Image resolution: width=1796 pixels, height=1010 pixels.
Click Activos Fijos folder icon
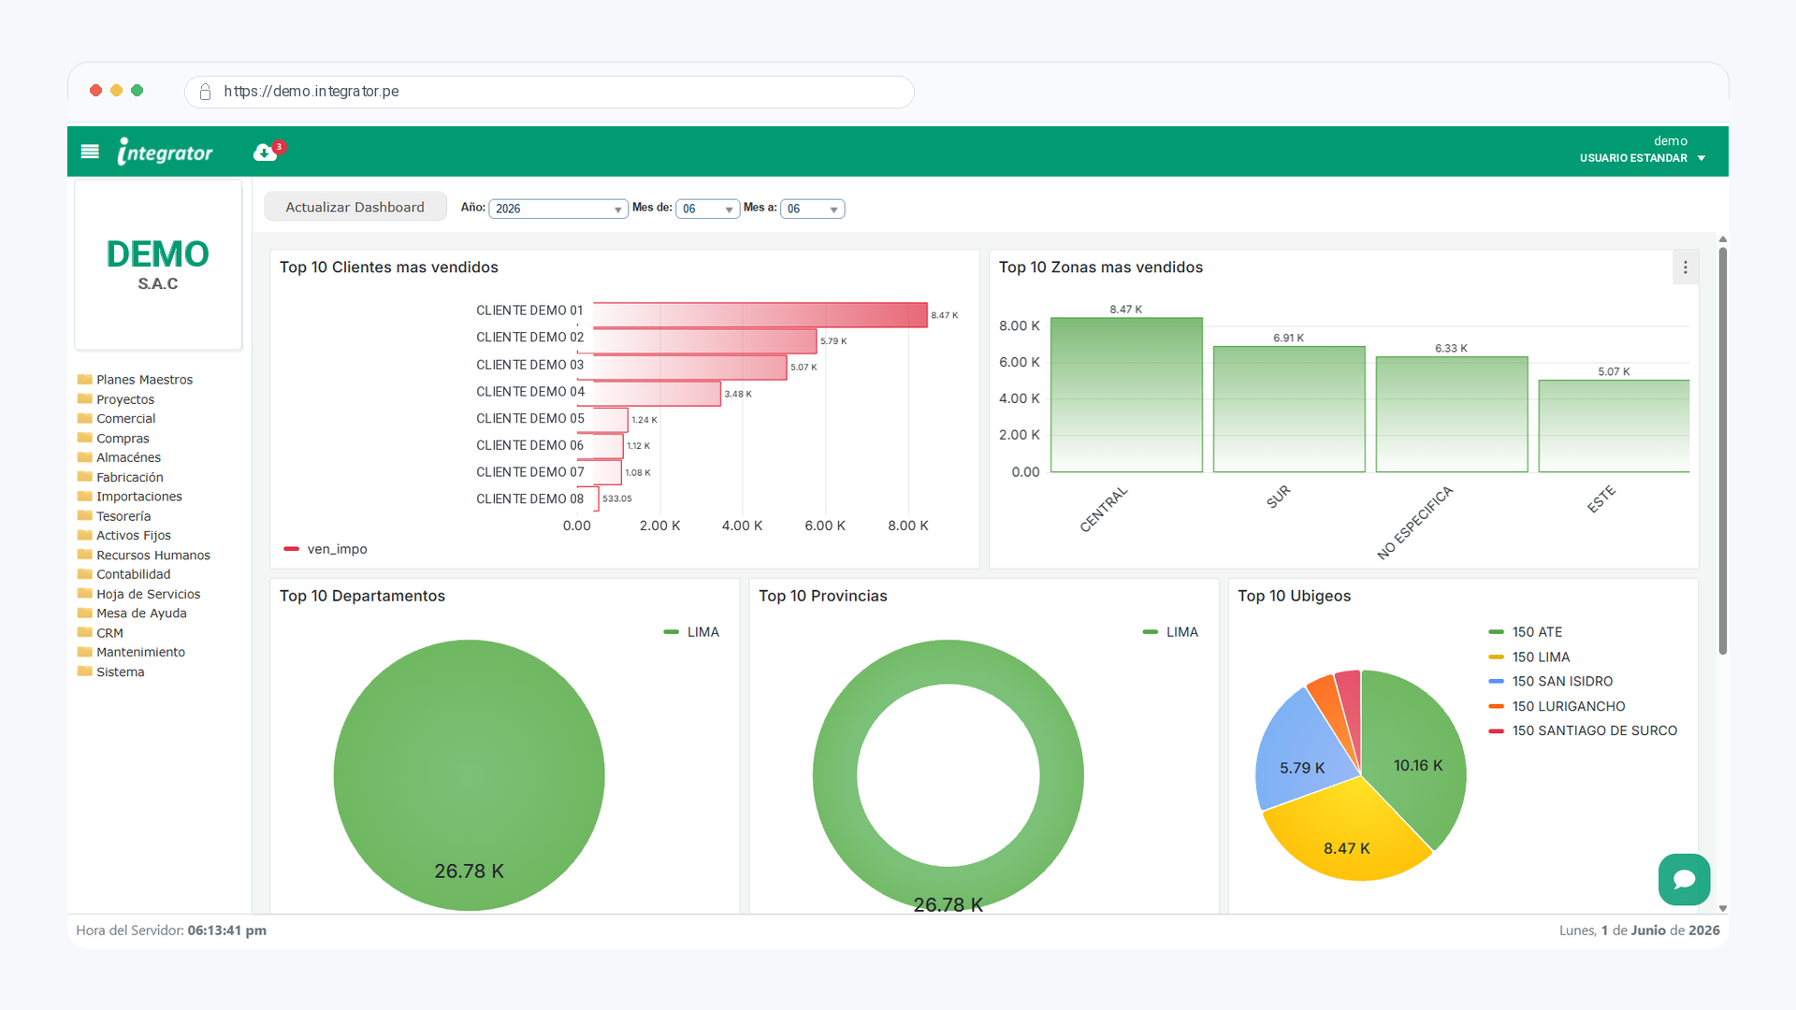pos(84,535)
